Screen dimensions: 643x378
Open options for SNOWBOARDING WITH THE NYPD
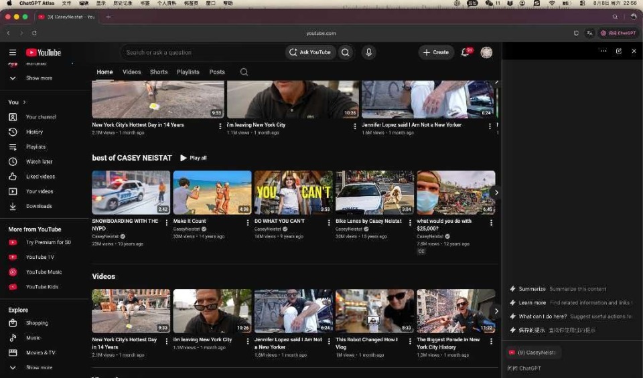coord(167,223)
